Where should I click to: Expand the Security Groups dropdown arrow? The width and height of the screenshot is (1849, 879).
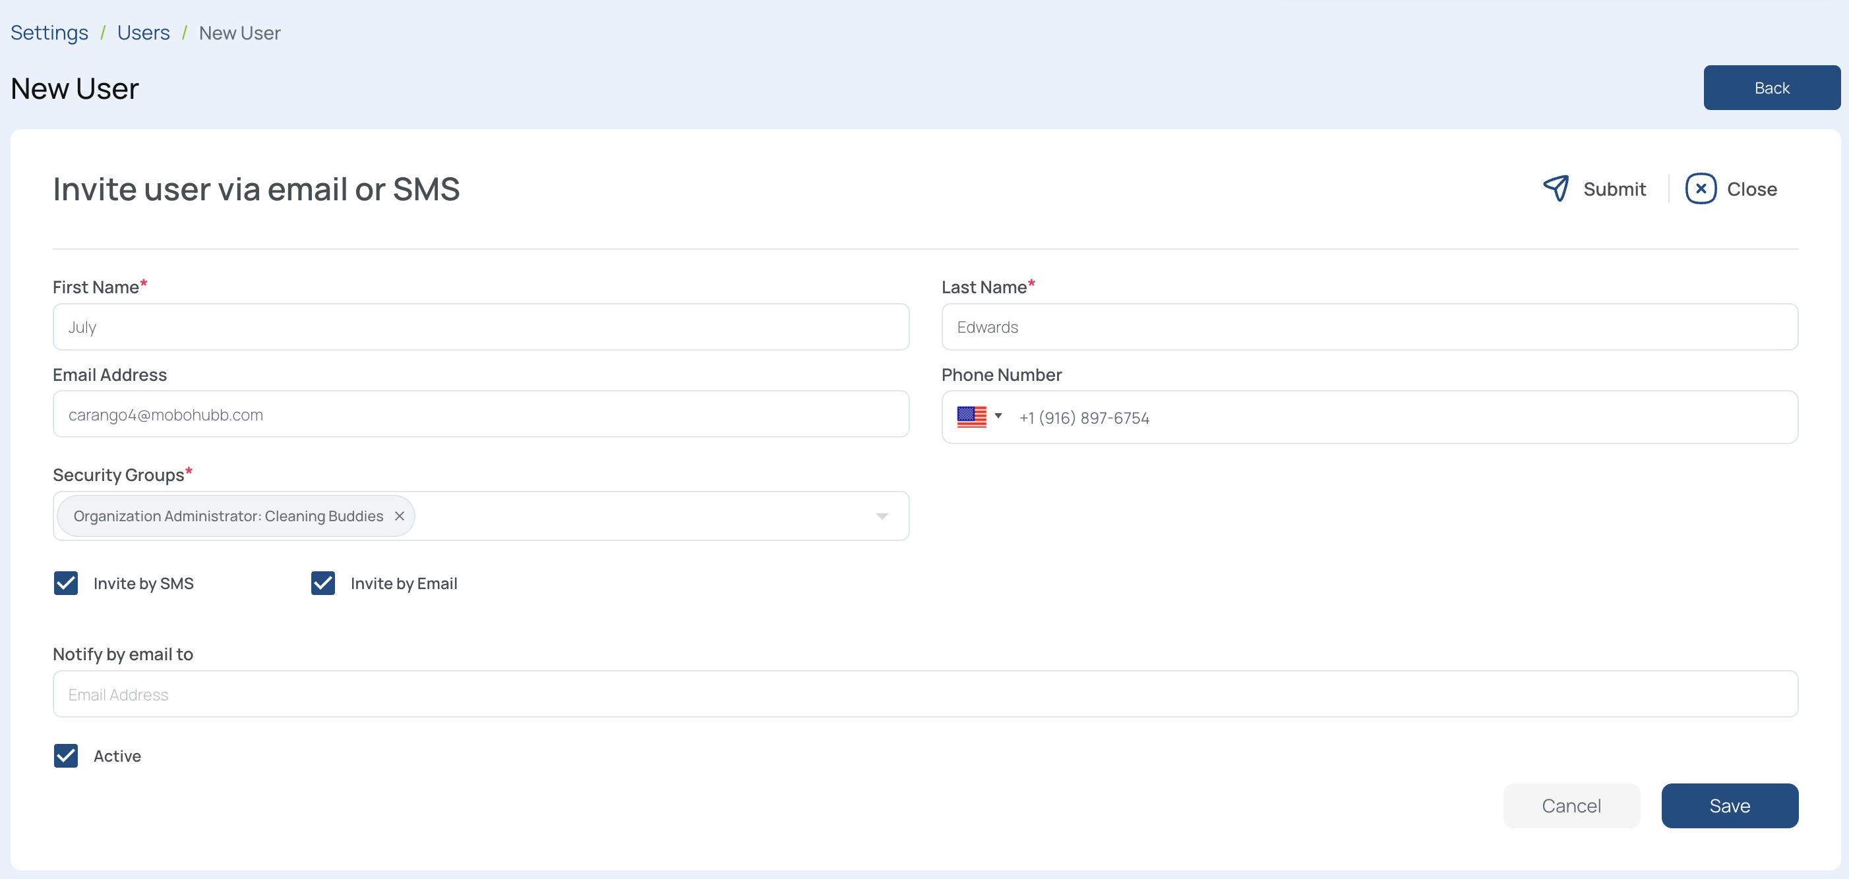click(x=882, y=516)
